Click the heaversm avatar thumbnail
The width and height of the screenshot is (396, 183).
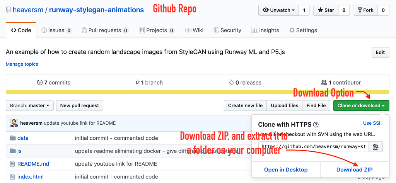coord(14,123)
